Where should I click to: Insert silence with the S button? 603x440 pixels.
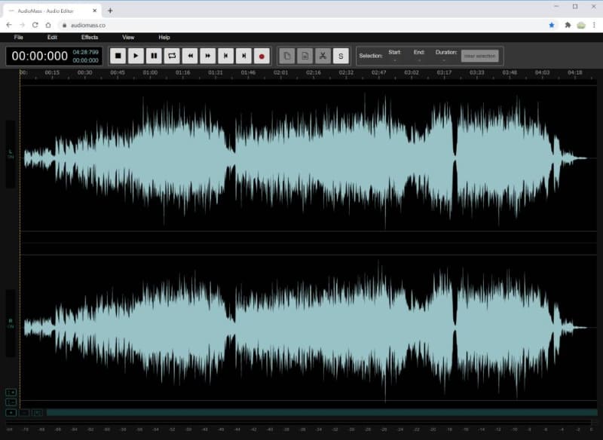pos(341,56)
